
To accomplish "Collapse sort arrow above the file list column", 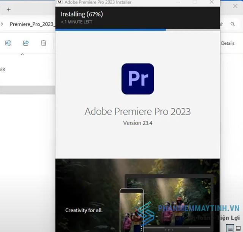I will (x=22, y=54).
